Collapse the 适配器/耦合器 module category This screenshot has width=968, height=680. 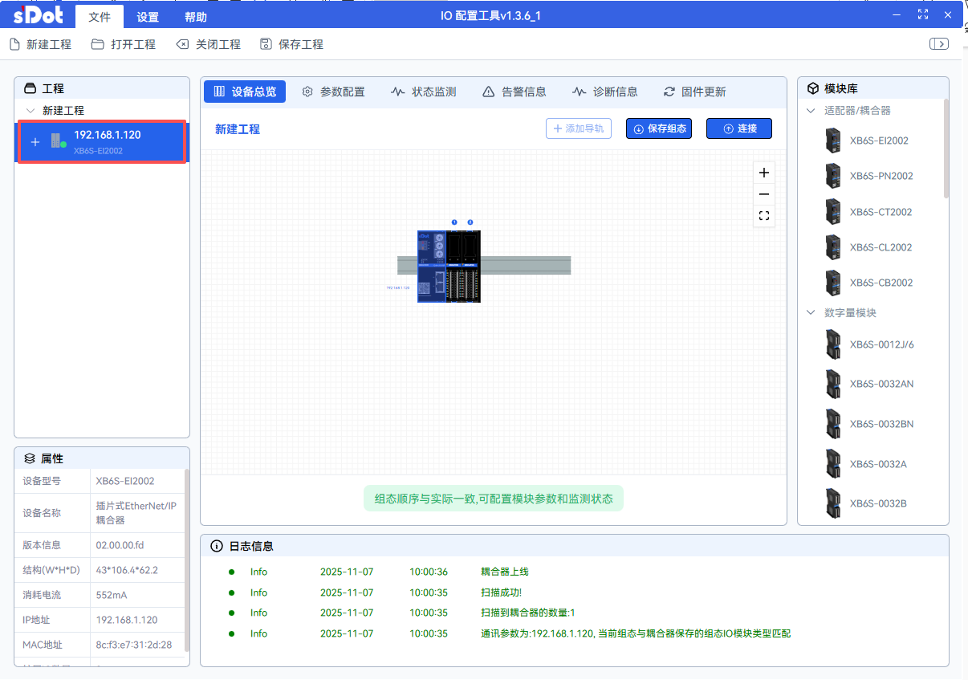(811, 111)
